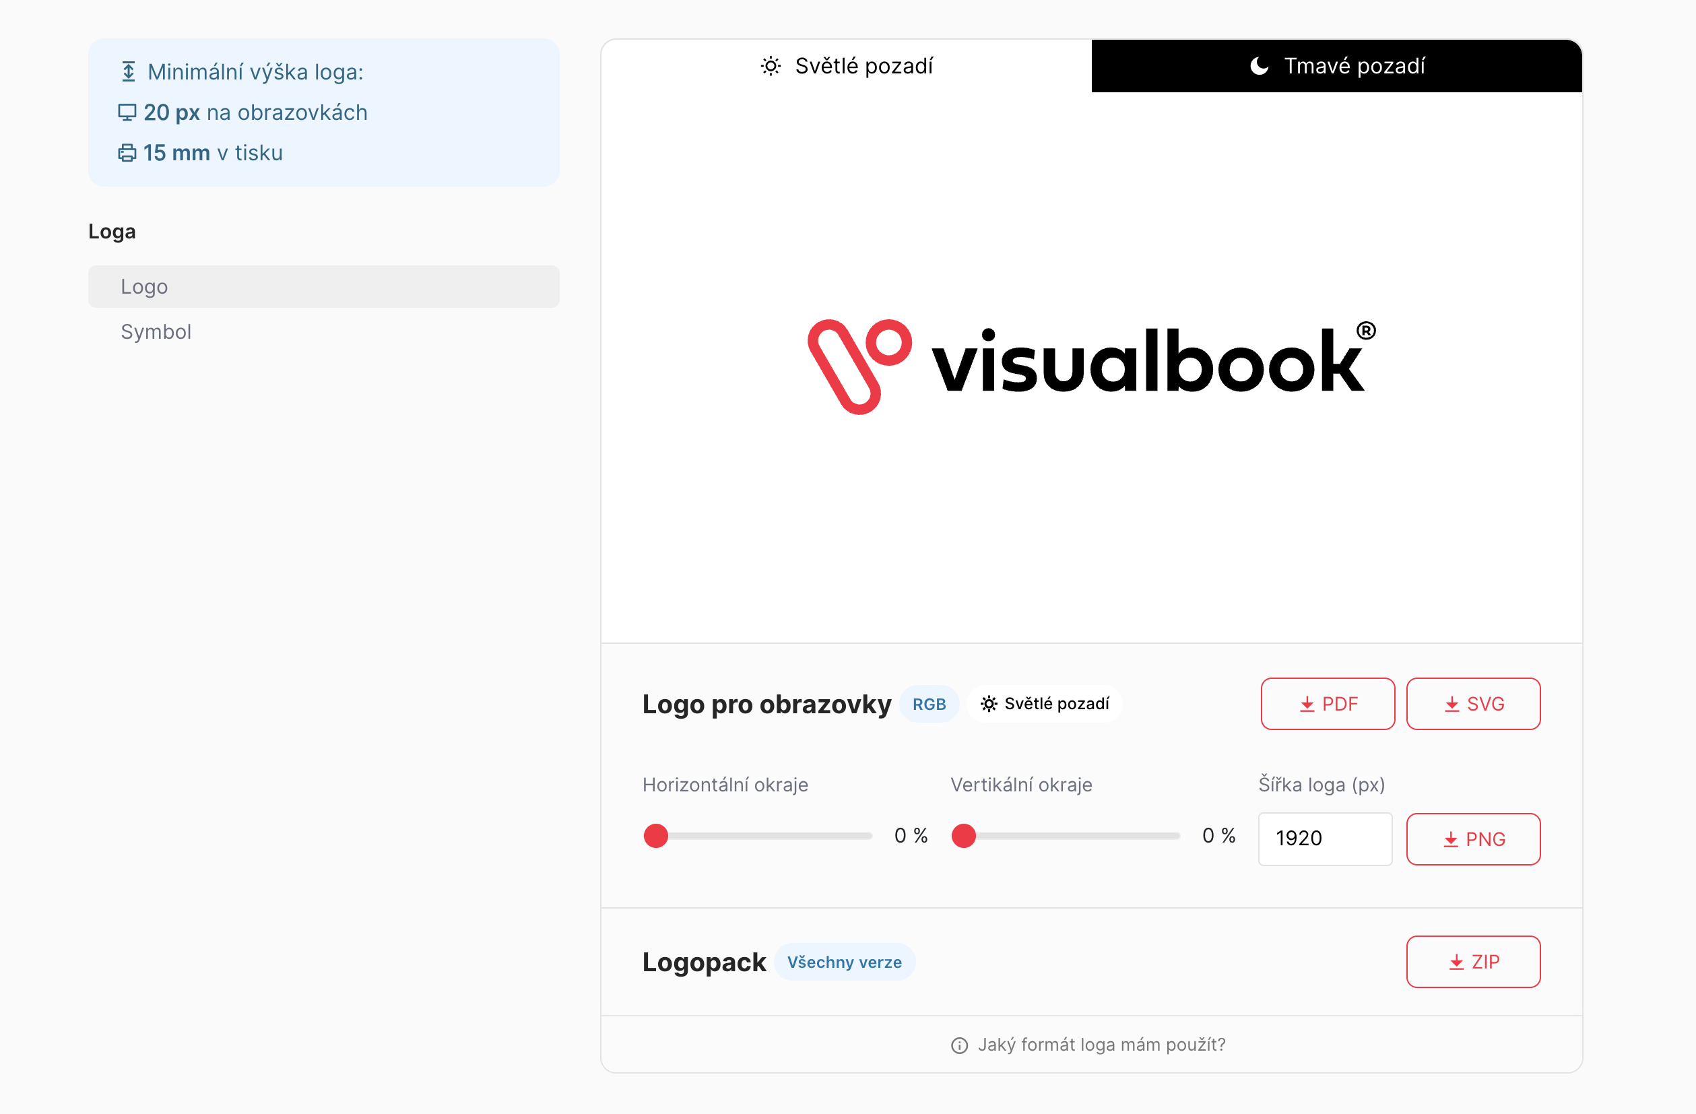This screenshot has width=1696, height=1114.
Task: Click the Horizontální okraje 0 % value
Action: (911, 835)
